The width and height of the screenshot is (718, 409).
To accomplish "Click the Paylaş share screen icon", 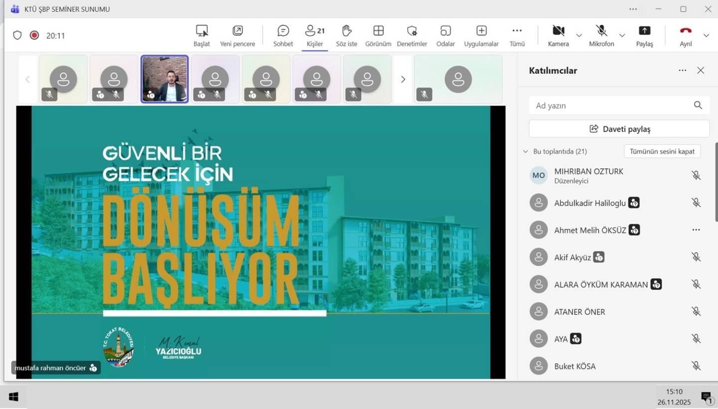I will pyautogui.click(x=644, y=31).
